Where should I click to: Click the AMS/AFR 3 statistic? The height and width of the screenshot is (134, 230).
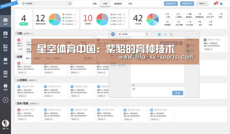pyautogui.click(x=210, y=15)
